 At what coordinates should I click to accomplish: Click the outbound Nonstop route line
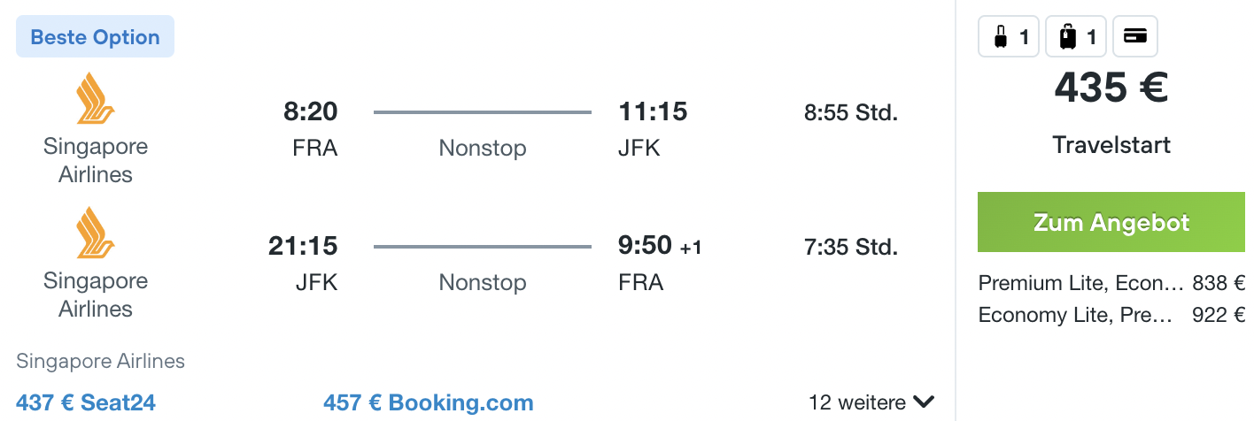483,112
